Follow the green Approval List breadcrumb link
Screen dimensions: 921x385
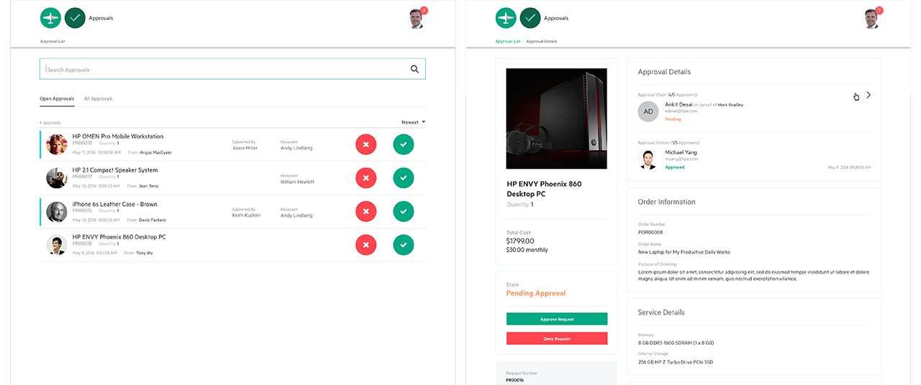click(x=508, y=41)
